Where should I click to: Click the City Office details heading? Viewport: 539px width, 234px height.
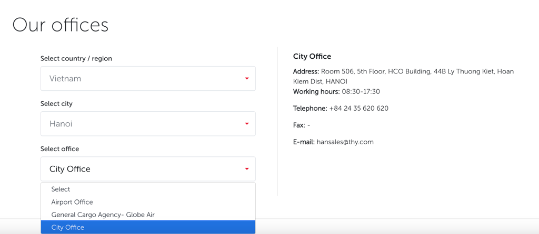(x=312, y=56)
